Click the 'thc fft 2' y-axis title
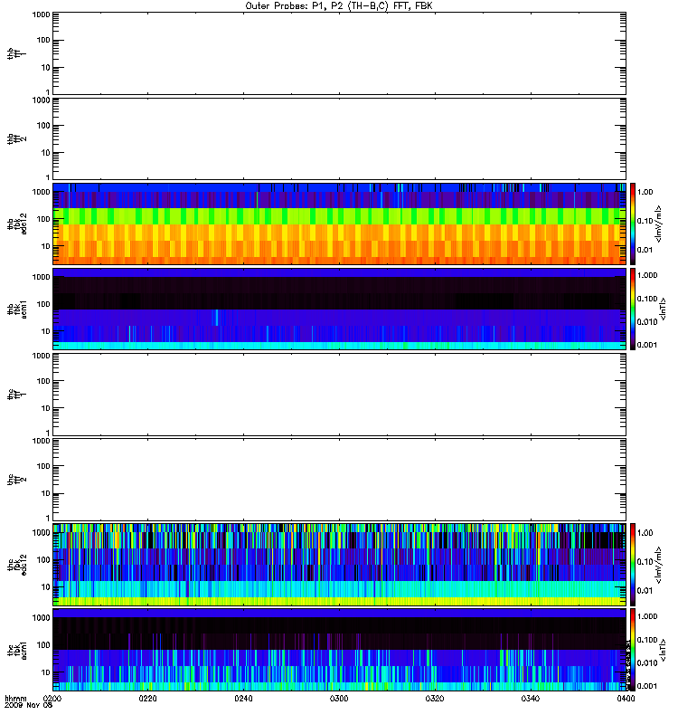 coord(17,480)
